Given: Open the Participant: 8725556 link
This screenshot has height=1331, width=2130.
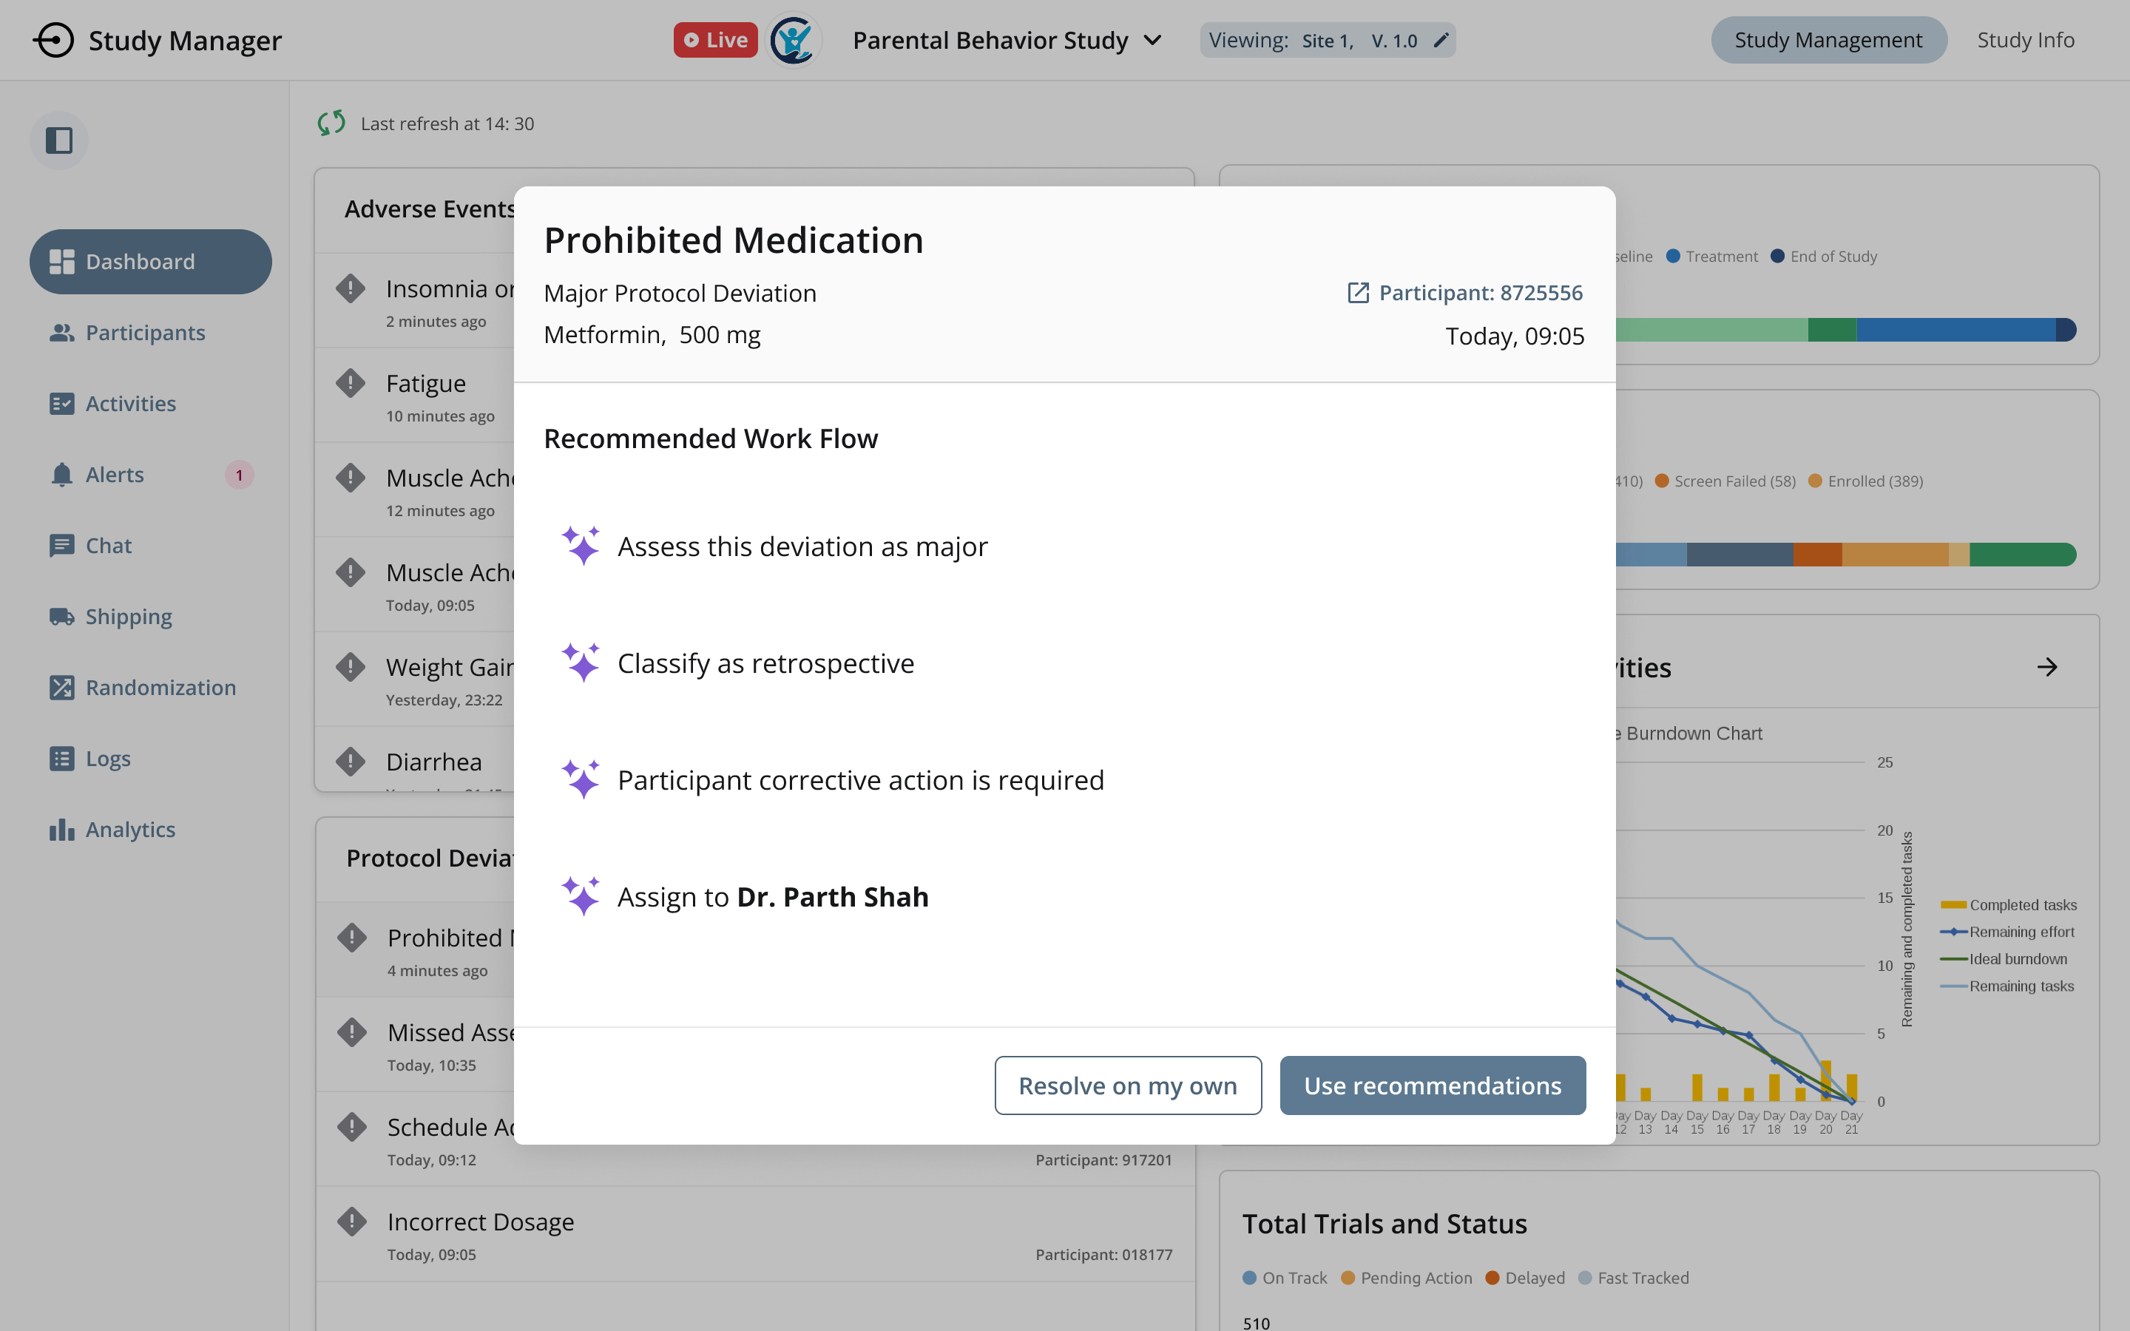Looking at the screenshot, I should click(x=1465, y=293).
